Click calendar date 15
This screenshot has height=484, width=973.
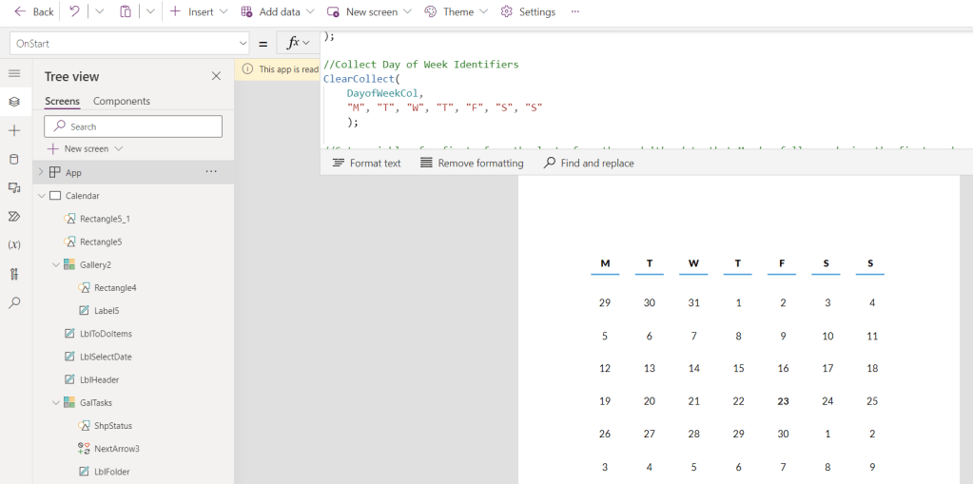pyautogui.click(x=738, y=368)
